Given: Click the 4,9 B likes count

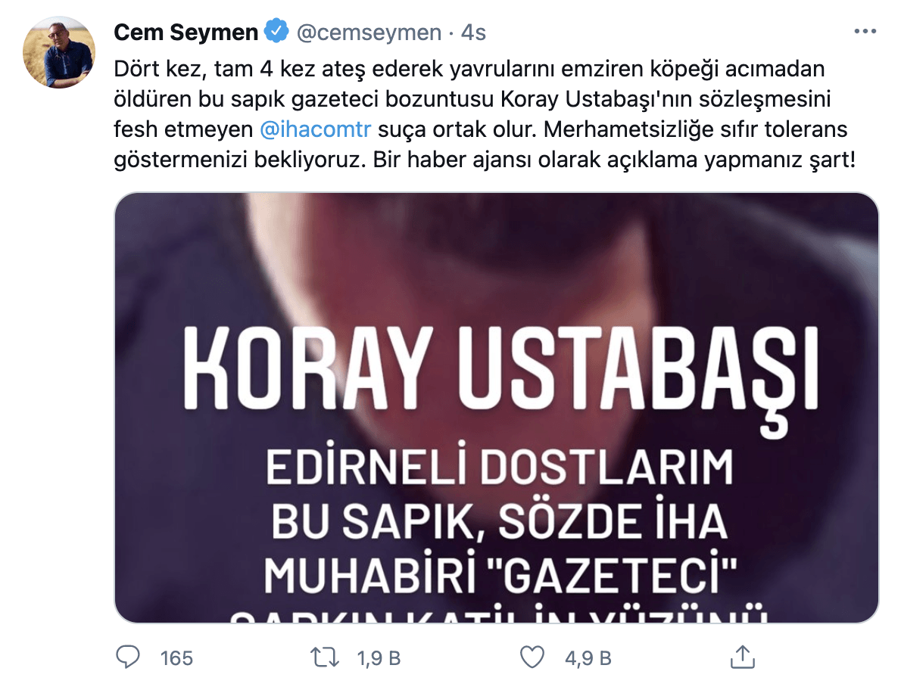Looking at the screenshot, I should 588,658.
